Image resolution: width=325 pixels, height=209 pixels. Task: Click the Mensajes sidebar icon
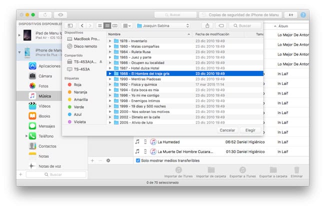[32, 126]
